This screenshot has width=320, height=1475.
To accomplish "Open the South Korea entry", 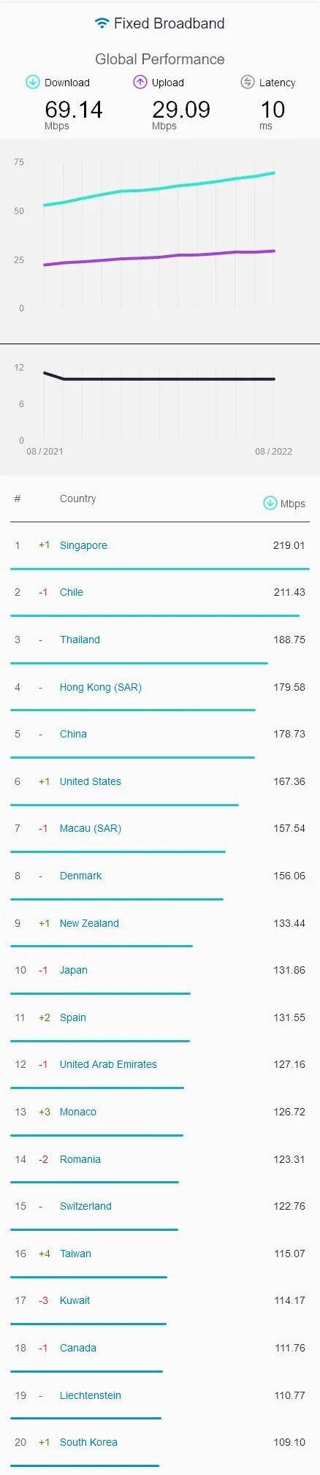I will coord(88,1442).
